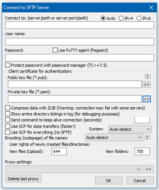The height and width of the screenshot is (190, 159).
Task: Browse for the private key file
Action: click(x=146, y=99)
